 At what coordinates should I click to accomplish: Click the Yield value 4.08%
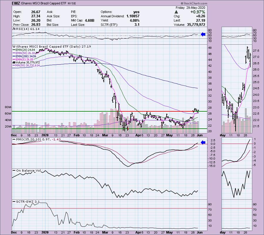point(135,20)
